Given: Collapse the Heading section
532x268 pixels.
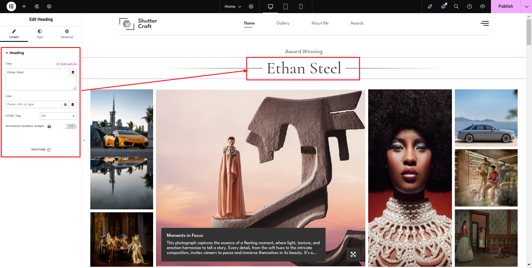Looking at the screenshot, I should pyautogui.click(x=14, y=53).
